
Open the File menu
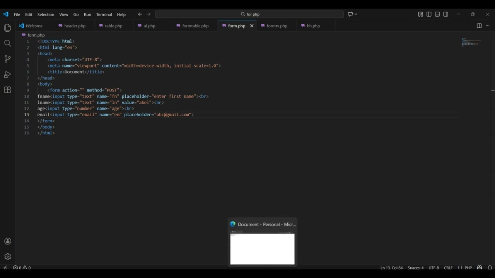(17, 14)
